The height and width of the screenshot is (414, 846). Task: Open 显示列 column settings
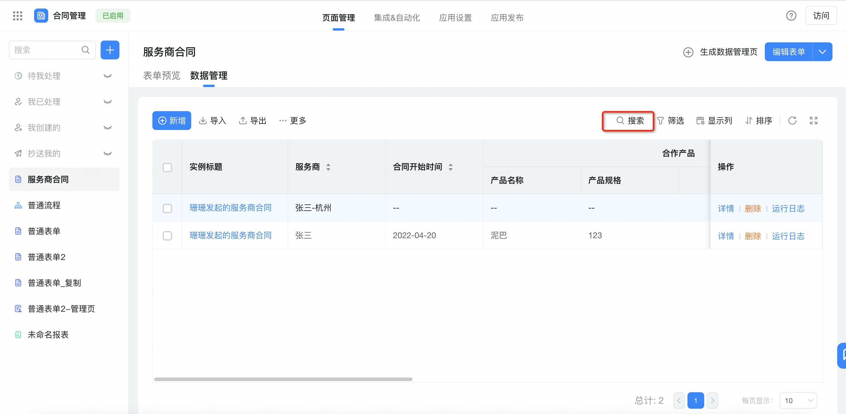coord(714,121)
